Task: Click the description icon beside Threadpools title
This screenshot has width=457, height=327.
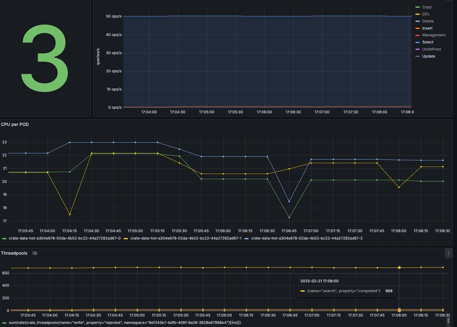Action: tap(35, 253)
